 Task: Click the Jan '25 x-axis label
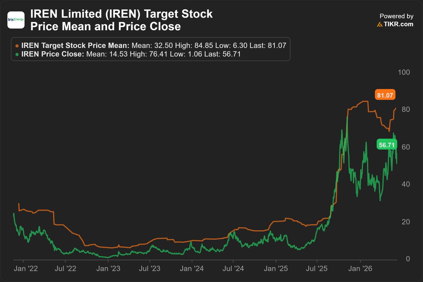[x=276, y=269]
